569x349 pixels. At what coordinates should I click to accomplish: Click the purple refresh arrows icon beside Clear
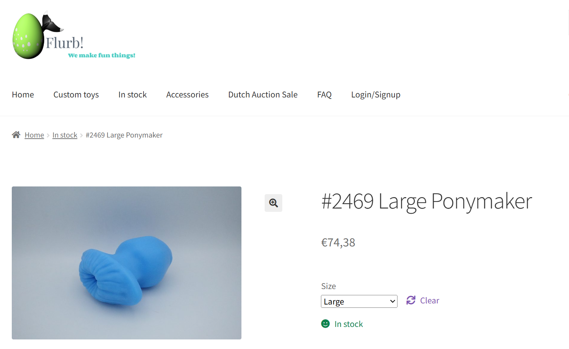click(x=411, y=300)
